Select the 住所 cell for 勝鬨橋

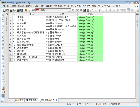tap(62, 51)
